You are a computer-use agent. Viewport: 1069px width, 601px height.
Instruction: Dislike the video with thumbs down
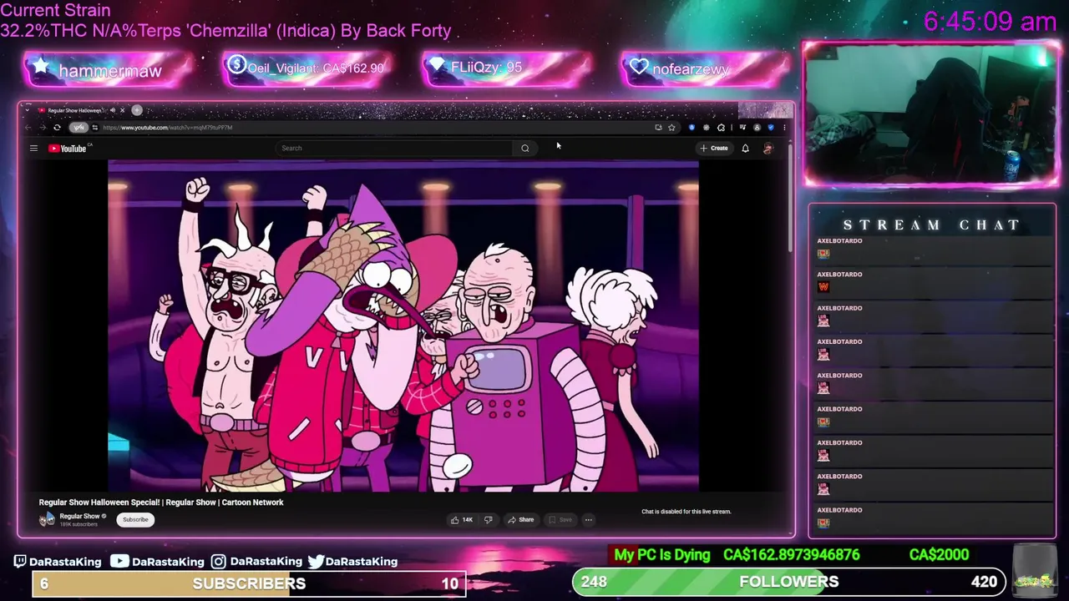(x=488, y=520)
